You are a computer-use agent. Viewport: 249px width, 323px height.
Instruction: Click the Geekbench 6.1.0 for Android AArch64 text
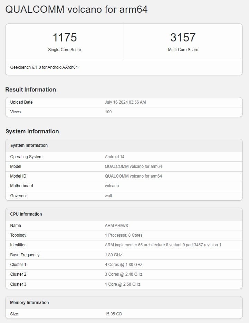44,67
